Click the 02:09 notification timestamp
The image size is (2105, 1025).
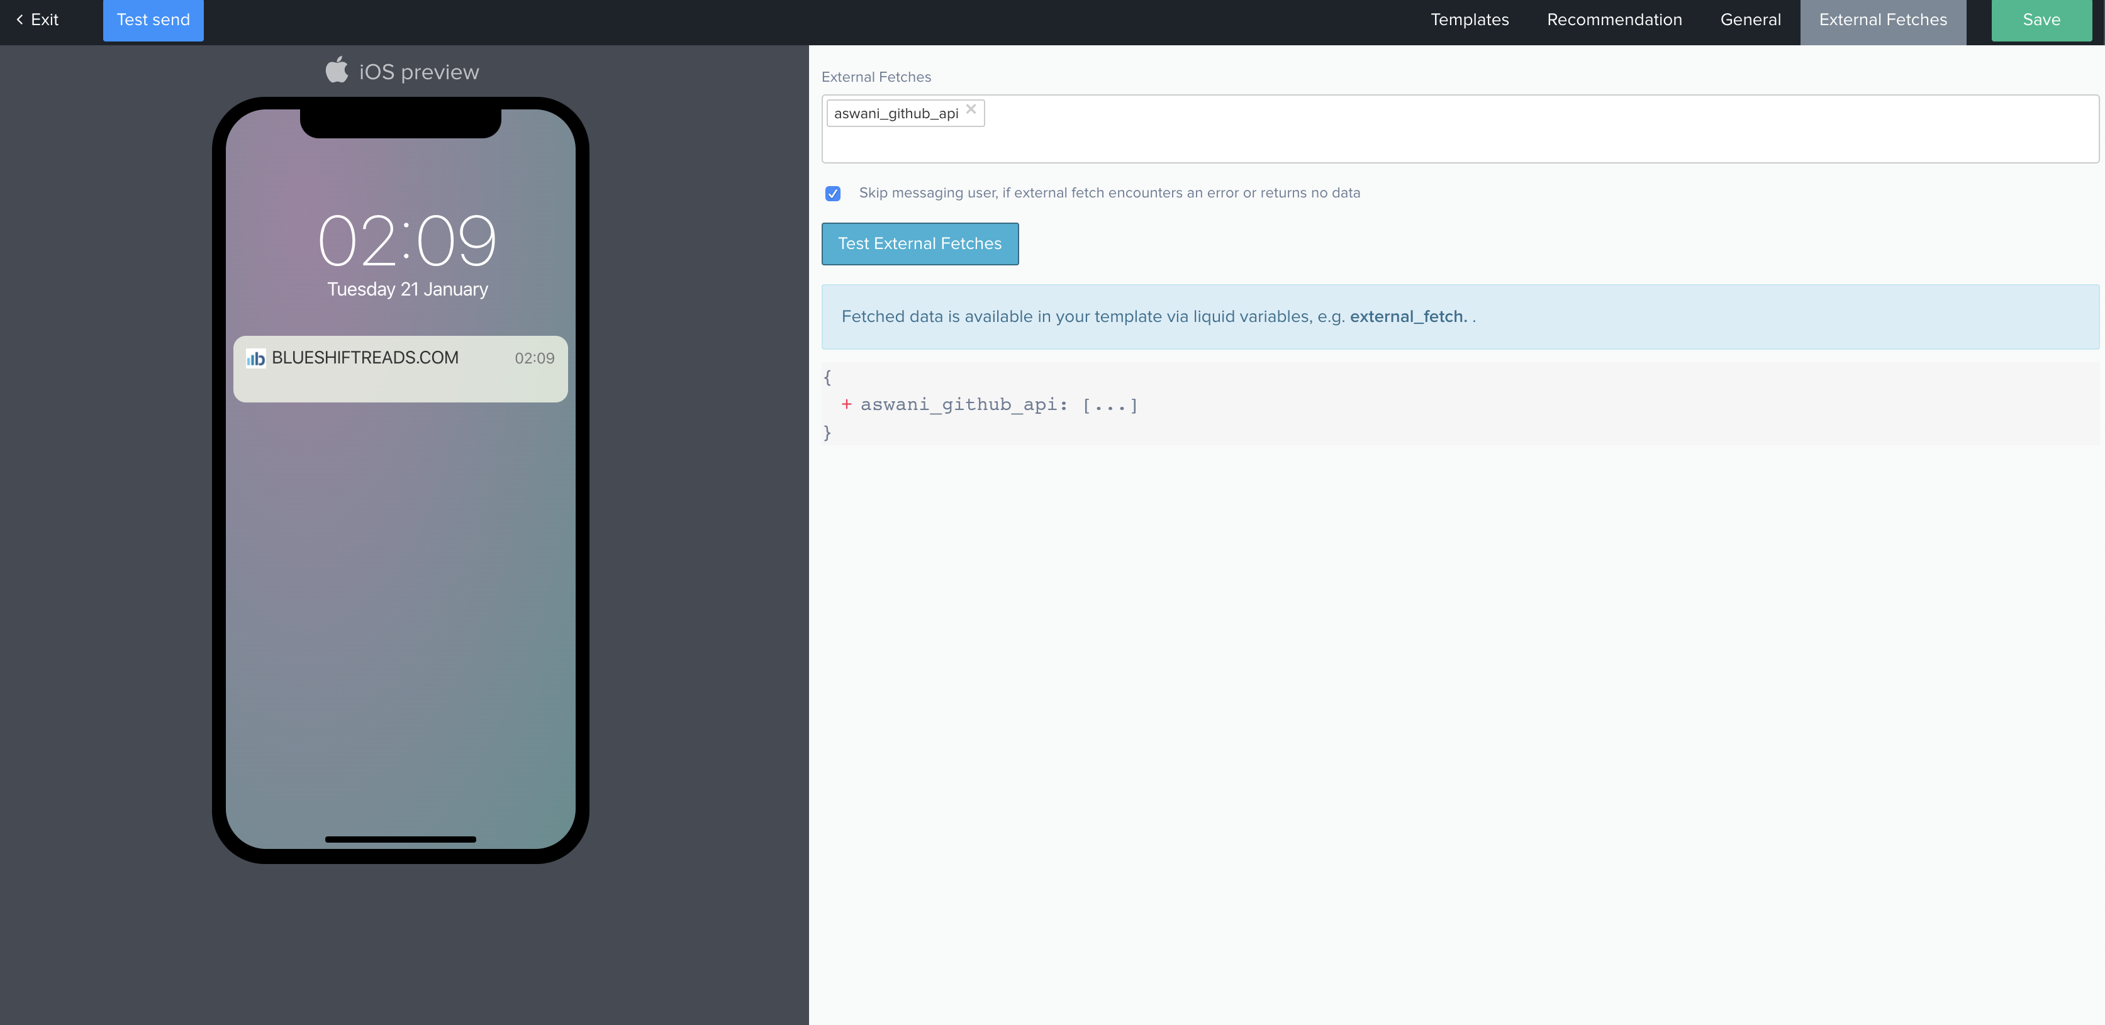coord(534,358)
